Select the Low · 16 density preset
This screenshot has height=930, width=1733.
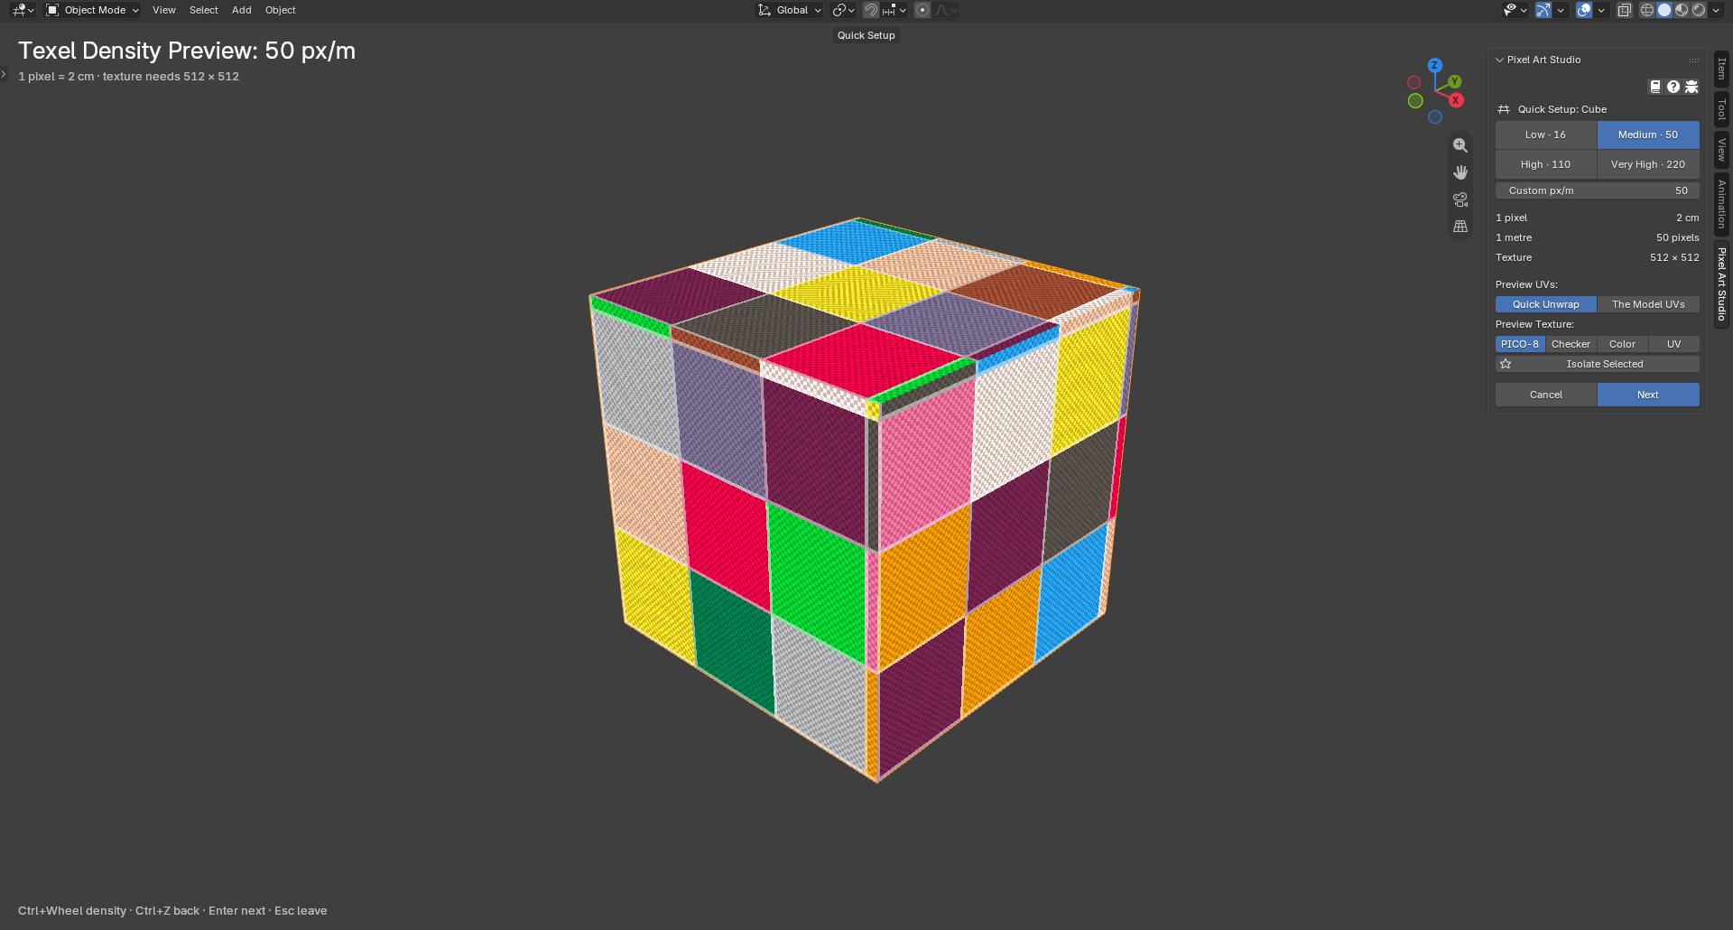click(x=1546, y=135)
